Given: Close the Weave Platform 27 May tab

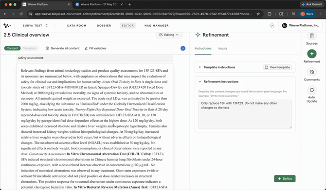Looking at the screenshot, I should click(x=122, y=4).
